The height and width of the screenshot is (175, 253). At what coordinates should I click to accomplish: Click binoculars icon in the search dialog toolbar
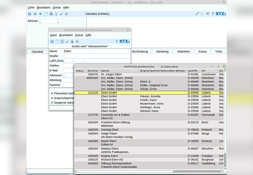52,42
